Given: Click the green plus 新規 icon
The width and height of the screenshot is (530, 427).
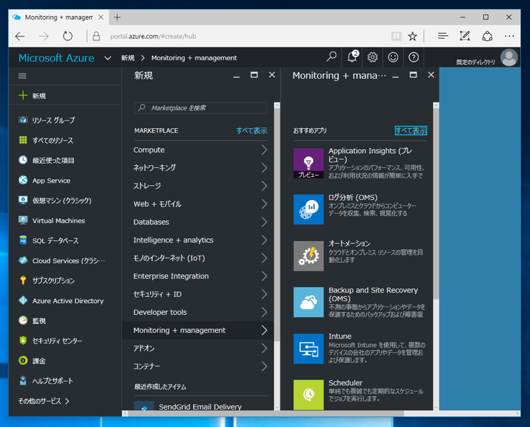Looking at the screenshot, I should click(x=23, y=95).
